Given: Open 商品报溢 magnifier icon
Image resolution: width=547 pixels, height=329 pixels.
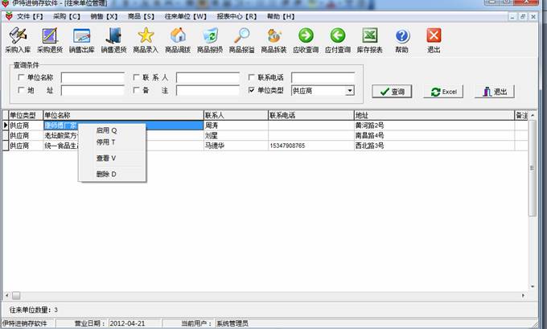Looking at the screenshot, I should tap(241, 39).
